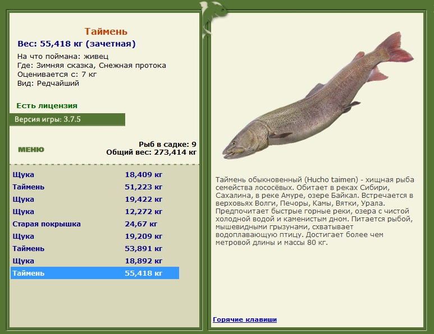Screen dimensions: 434x334
Task: Select the Щука 19,422 кг entry
Action: 95,199
